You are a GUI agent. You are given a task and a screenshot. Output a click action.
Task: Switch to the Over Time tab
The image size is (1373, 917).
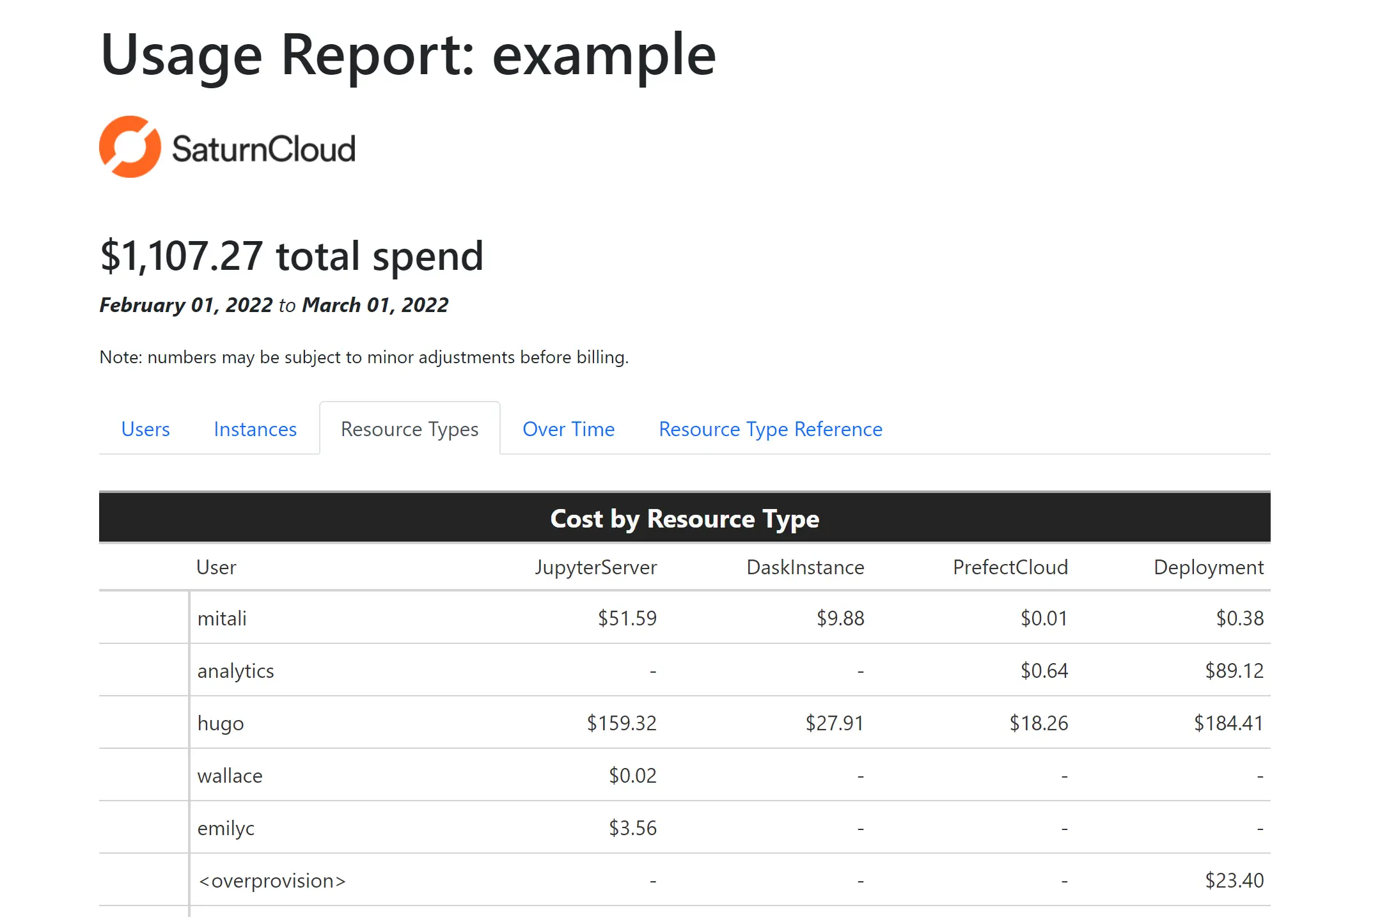click(568, 429)
